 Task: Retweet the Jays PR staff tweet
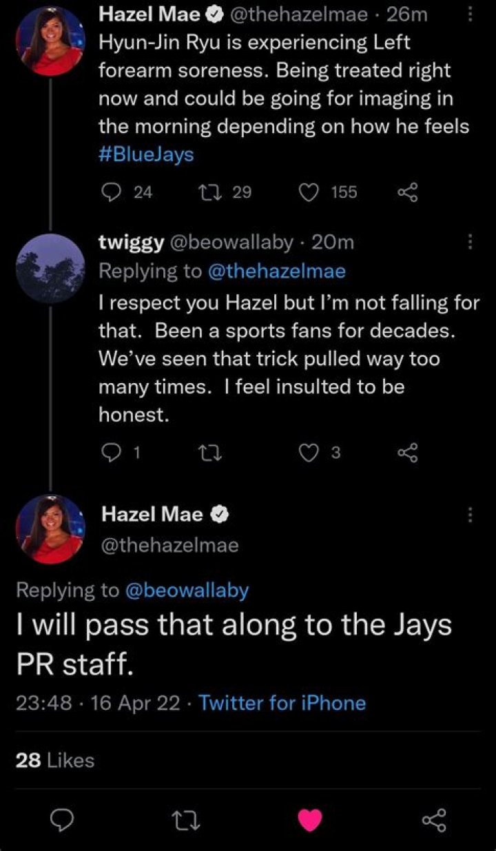[x=187, y=819]
